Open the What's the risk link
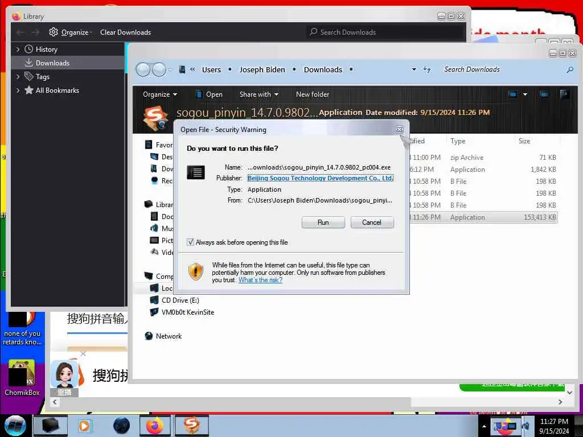This screenshot has width=583, height=437. 260,280
